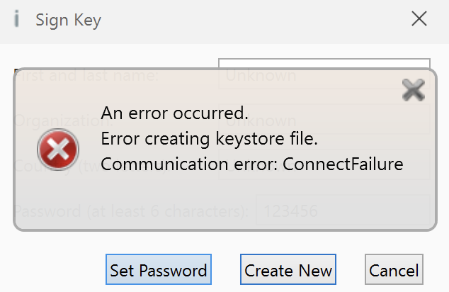This screenshot has height=292, width=449.
Task: Click empty space in the Sign Key title bar
Action: tap(248, 20)
